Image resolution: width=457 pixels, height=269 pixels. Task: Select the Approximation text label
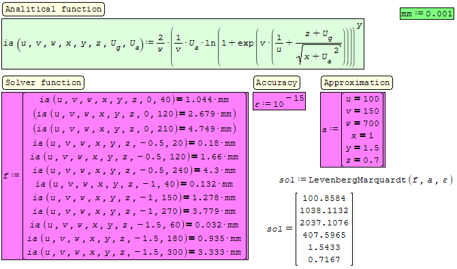point(357,83)
